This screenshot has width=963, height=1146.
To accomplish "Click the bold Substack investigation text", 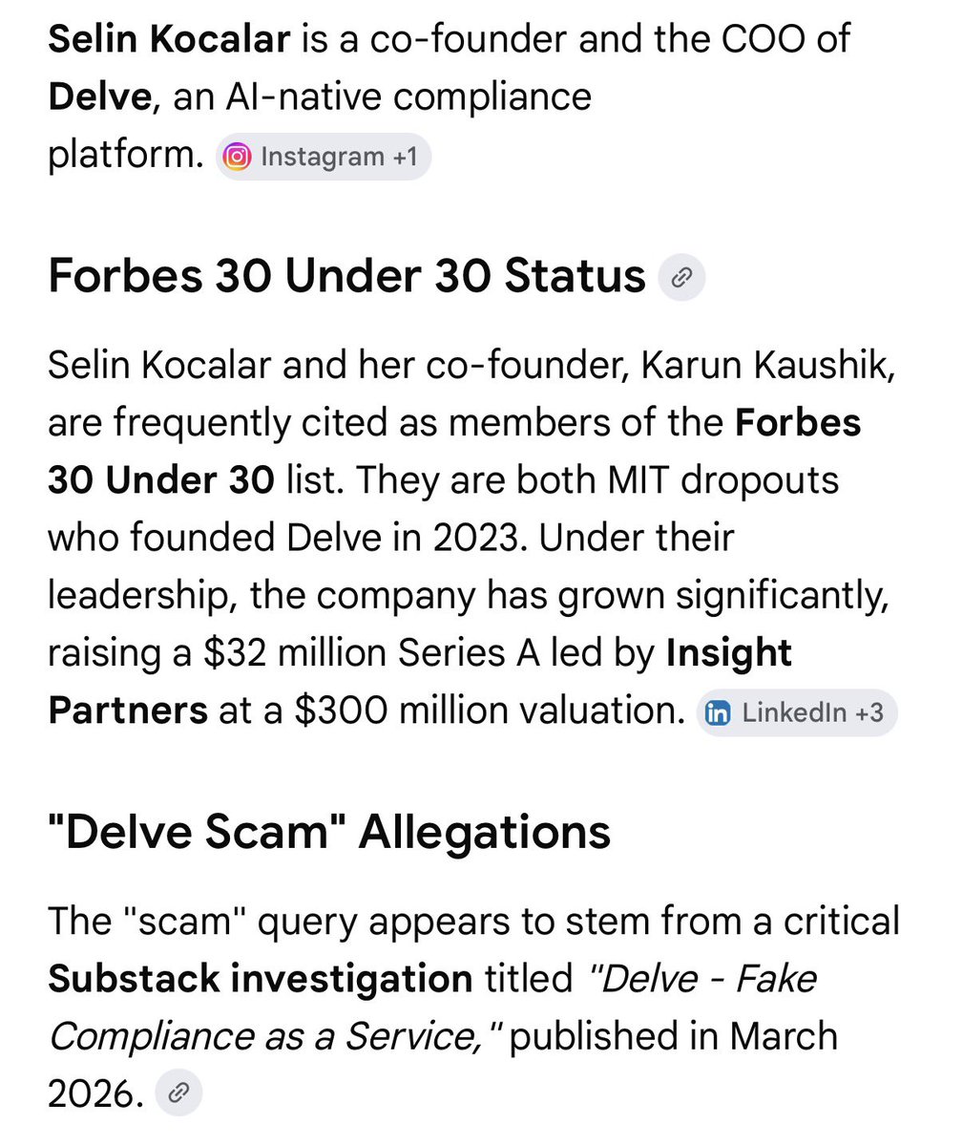I will click(x=260, y=979).
